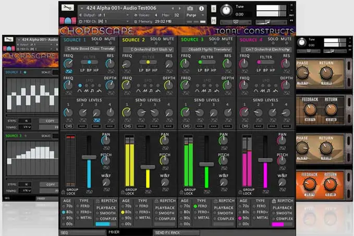
Task: Click the camera snapshot icon
Action: pos(190,8)
